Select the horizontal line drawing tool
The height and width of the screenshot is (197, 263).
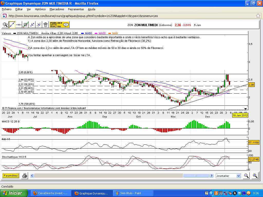[19, 25]
